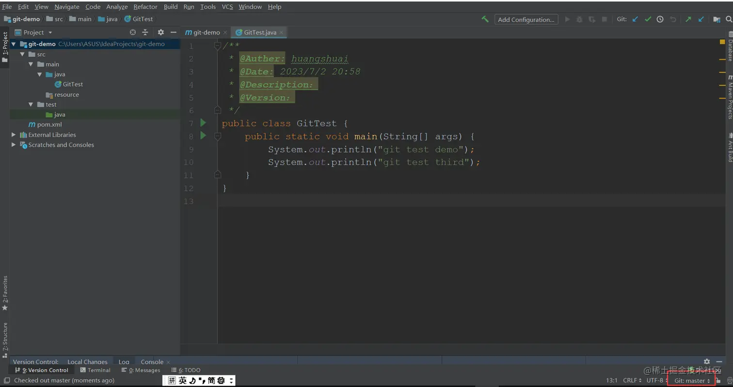Screen dimensions: 733x387
Task: Click the Git Update Project blue arrow
Action: tap(636, 19)
